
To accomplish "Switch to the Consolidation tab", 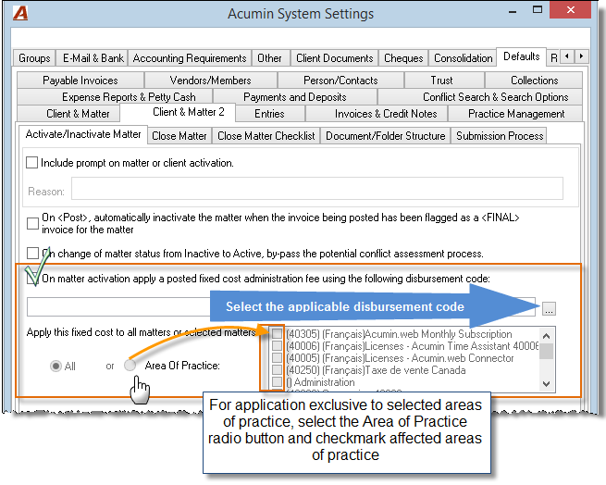I will point(463,58).
